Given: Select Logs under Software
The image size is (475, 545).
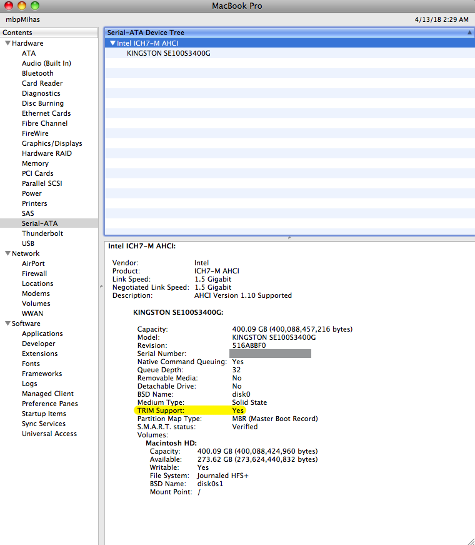Looking at the screenshot, I should point(29,384).
